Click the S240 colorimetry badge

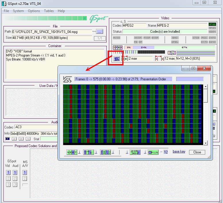(x=212, y=42)
